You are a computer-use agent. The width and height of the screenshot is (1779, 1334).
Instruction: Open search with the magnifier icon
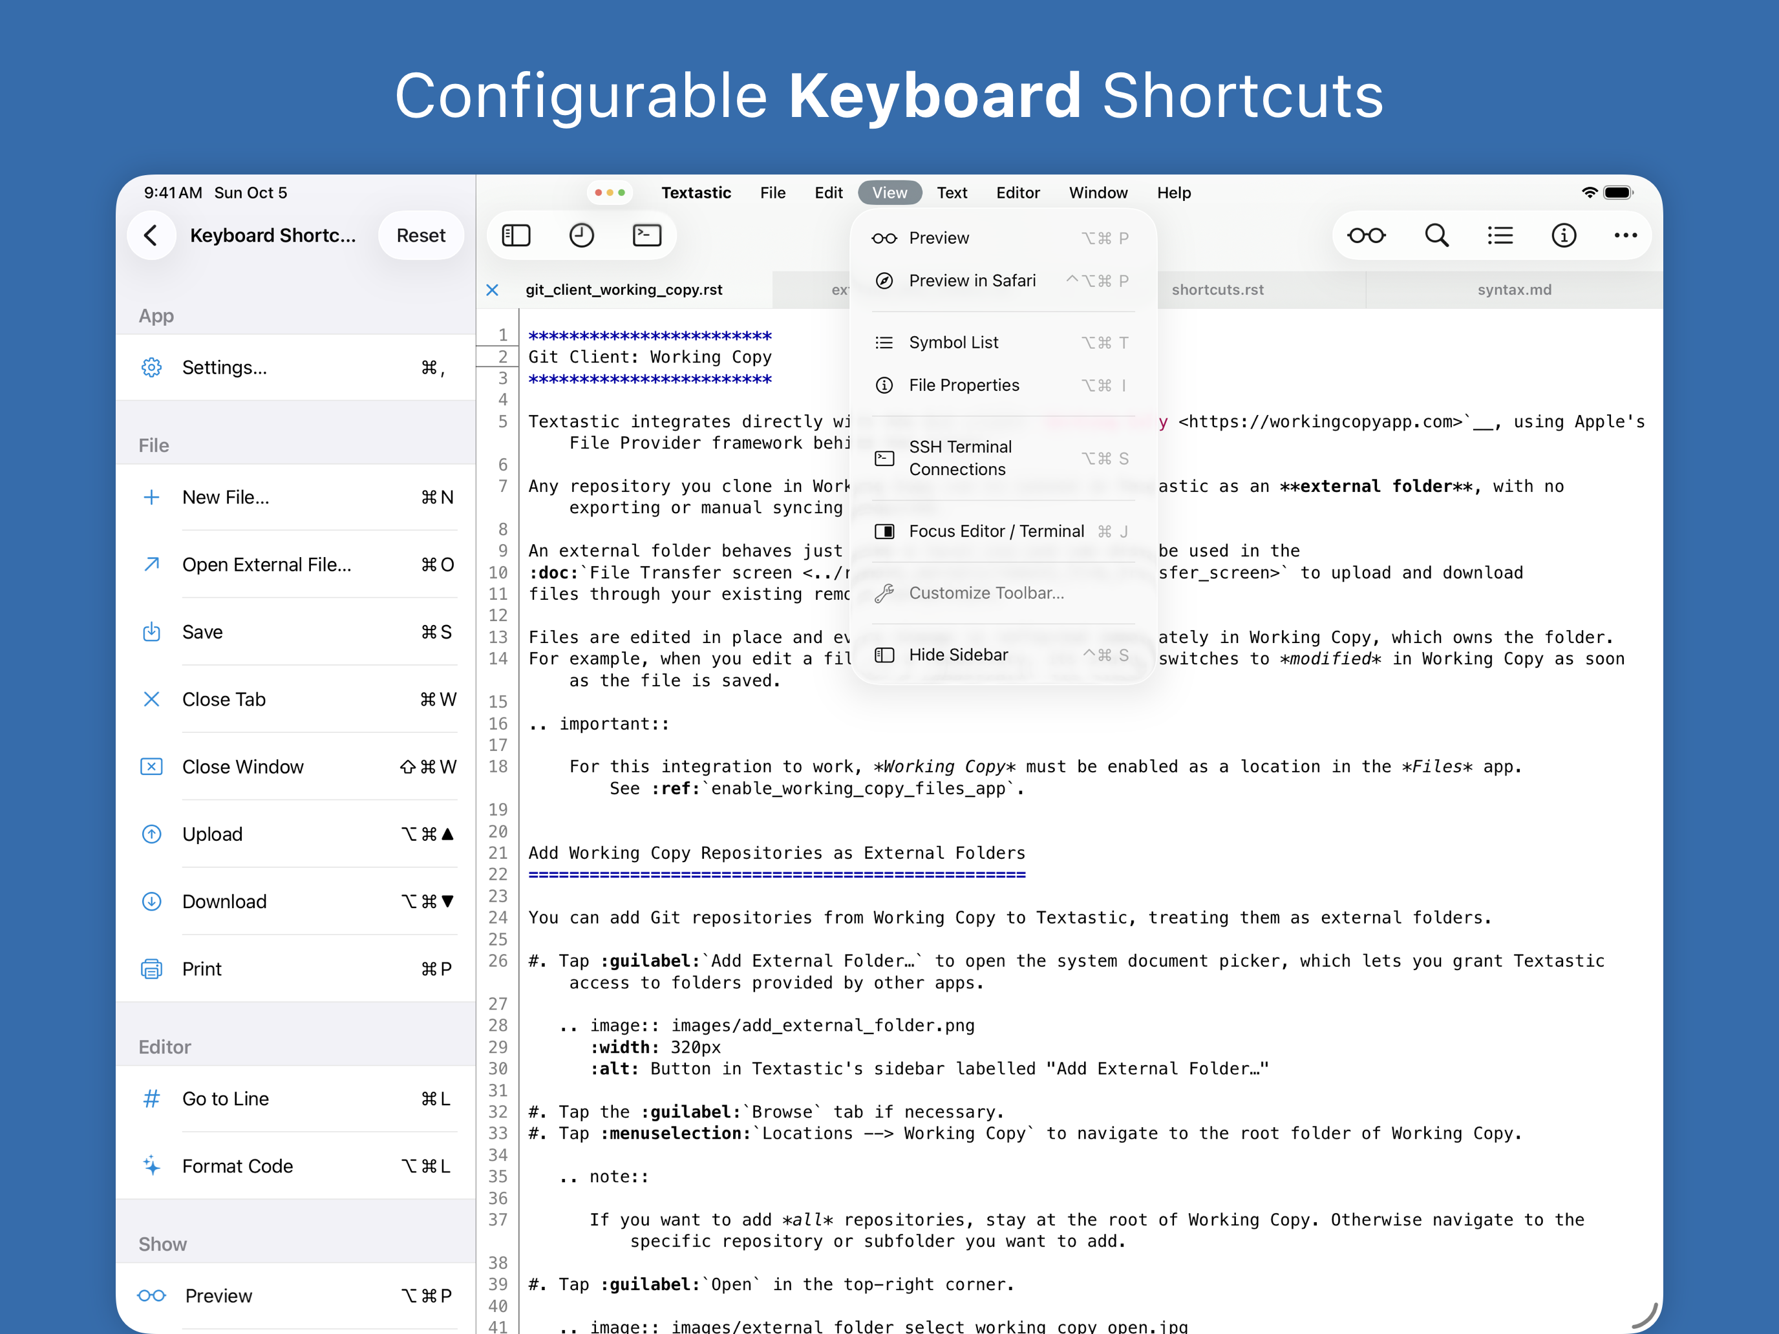point(1436,236)
